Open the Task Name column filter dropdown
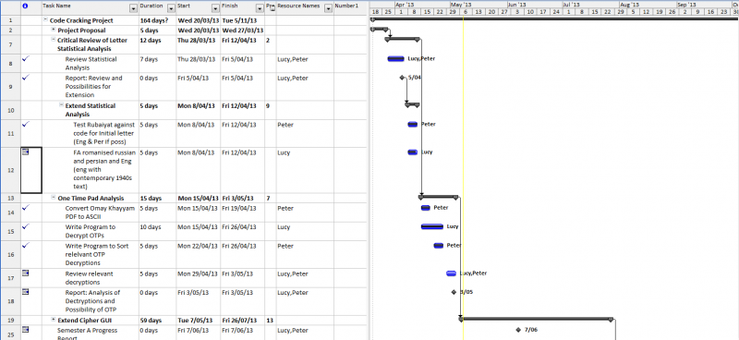The height and width of the screenshot is (340, 739). (133, 8)
